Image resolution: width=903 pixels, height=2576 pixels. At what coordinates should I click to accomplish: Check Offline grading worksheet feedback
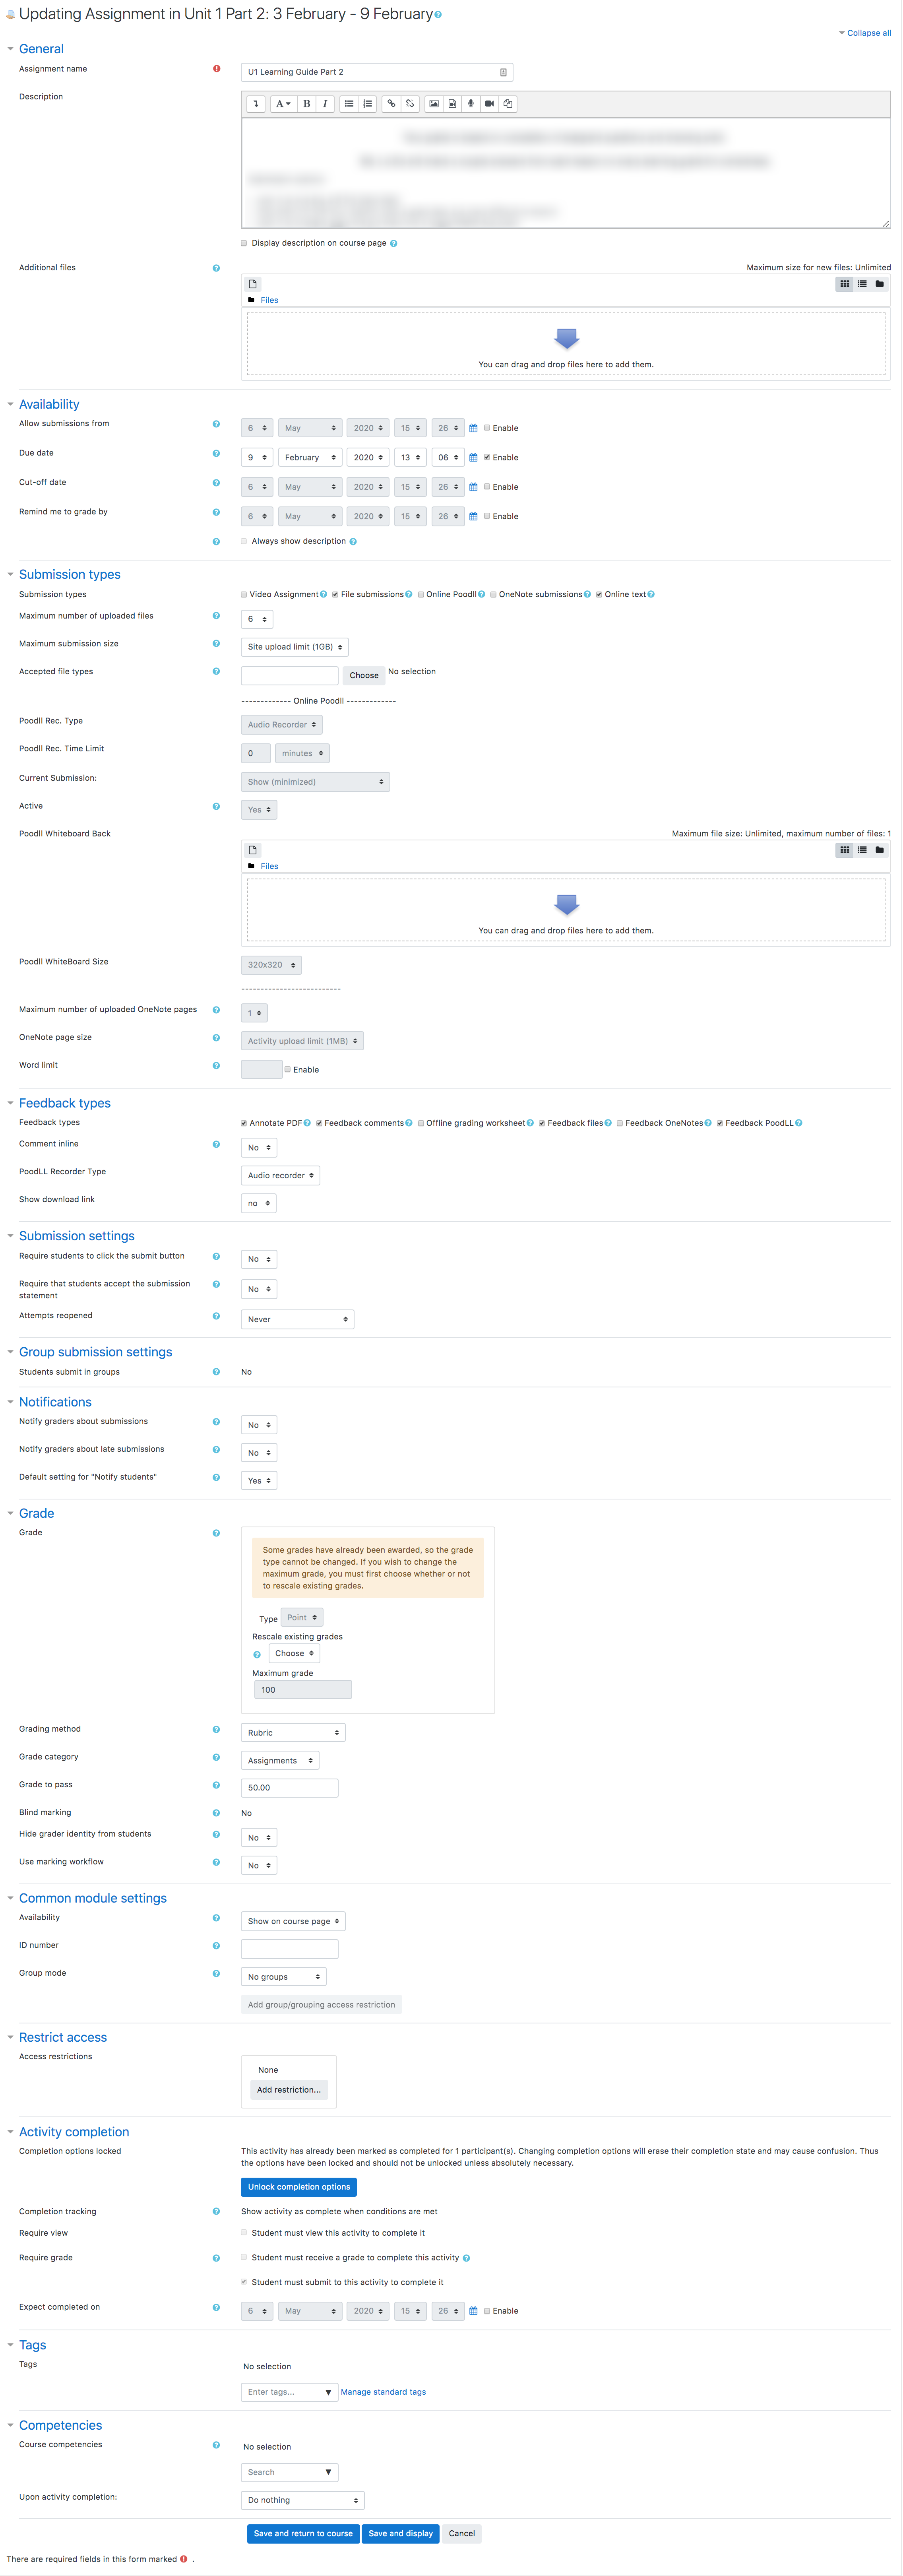point(421,1123)
